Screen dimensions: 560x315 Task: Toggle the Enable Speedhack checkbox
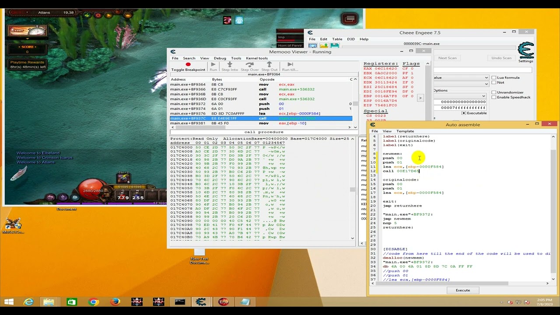[x=494, y=98]
